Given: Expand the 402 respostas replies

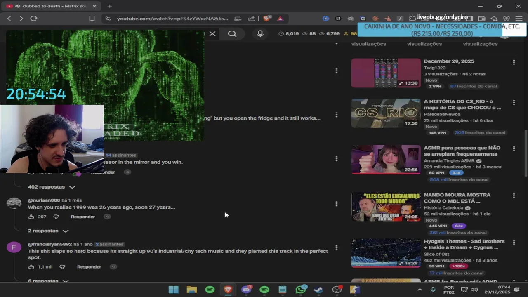Looking at the screenshot, I should [51, 187].
